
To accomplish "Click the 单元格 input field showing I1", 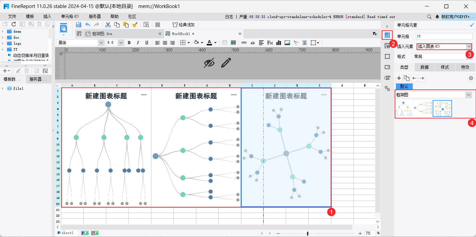I will (x=444, y=36).
